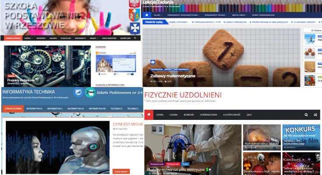Open Lubimy wytwarzać pole elektryczne article
322x175 pixels.
tap(177, 170)
